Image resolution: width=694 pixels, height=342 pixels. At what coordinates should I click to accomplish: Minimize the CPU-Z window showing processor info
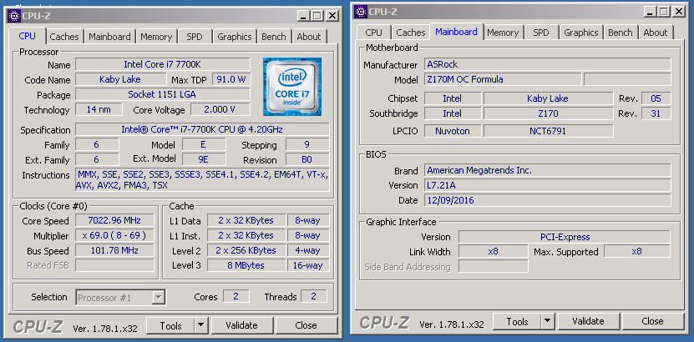[301, 15]
